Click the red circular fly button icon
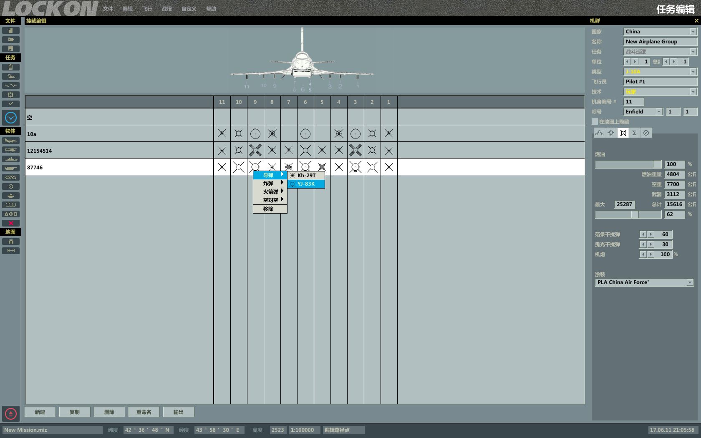This screenshot has width=701, height=438. coord(11,414)
